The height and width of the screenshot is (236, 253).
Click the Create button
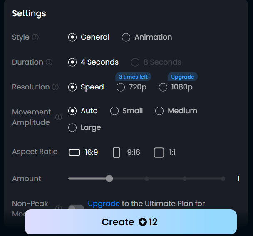[x=131, y=222]
